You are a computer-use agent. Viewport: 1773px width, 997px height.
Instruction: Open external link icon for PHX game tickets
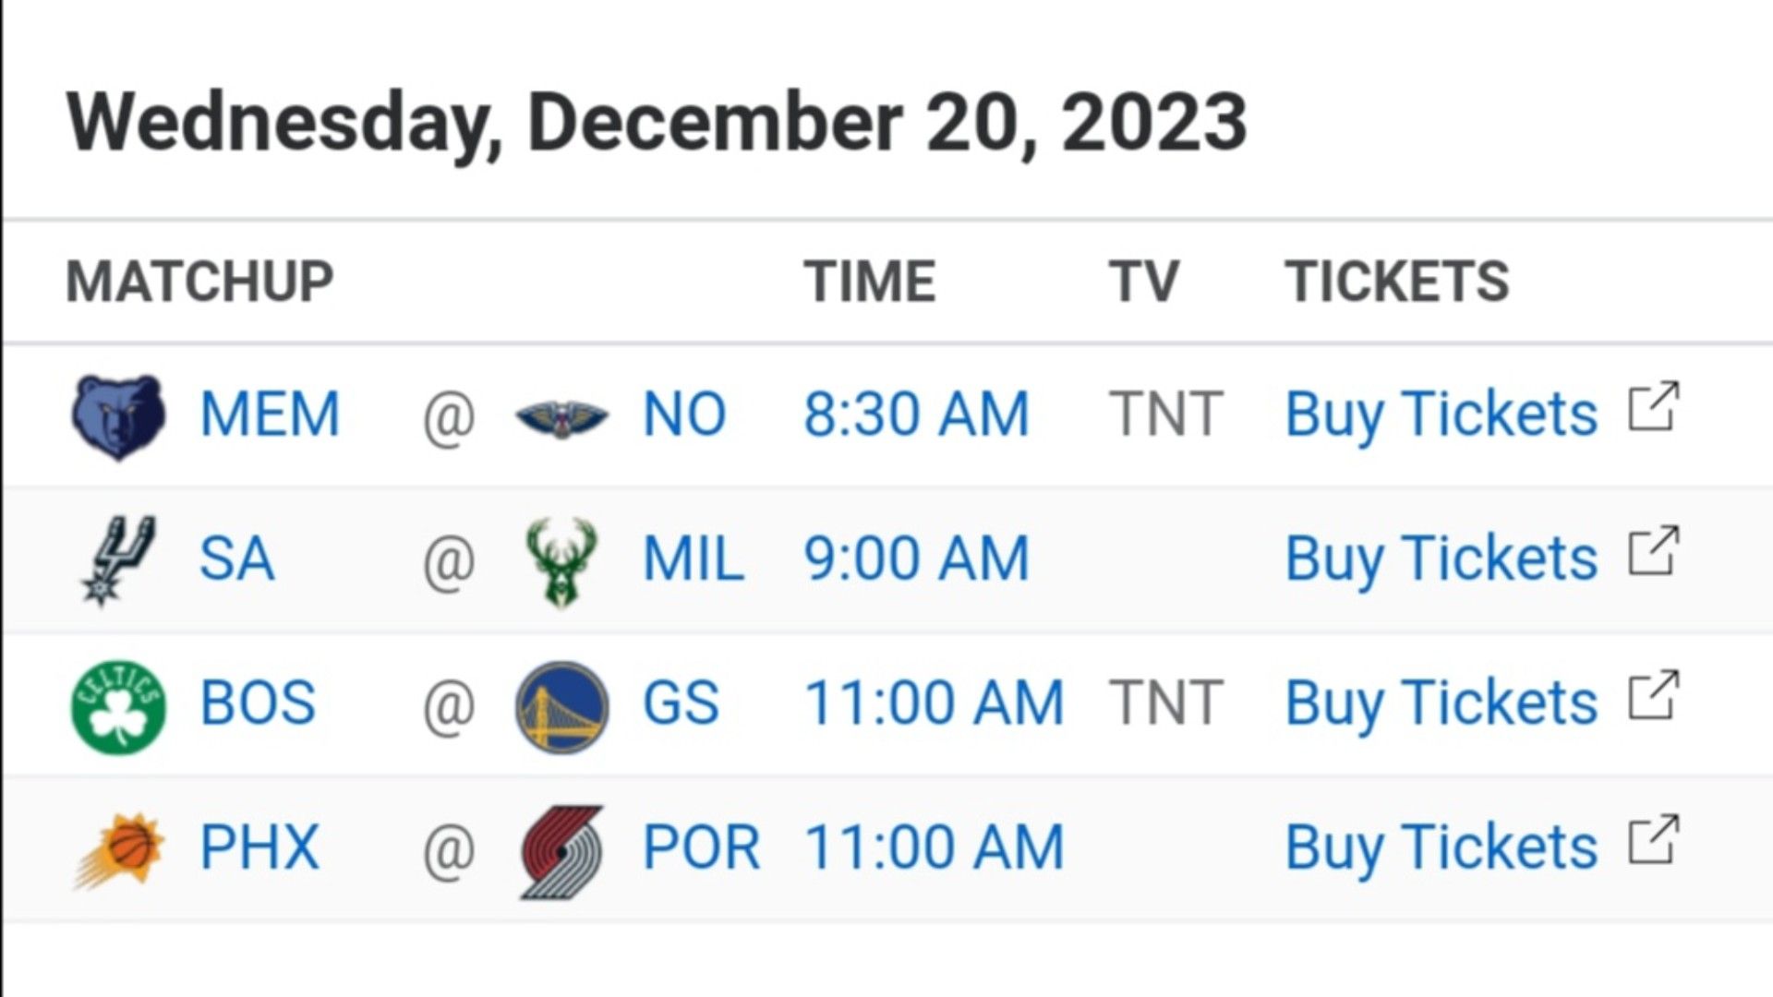(1653, 840)
